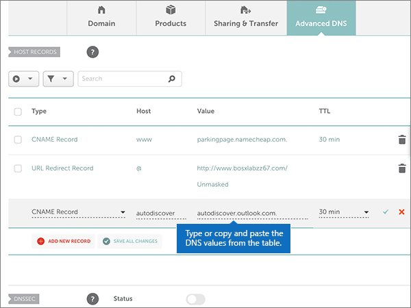Check the URL Redirect Record checkbox
The image size is (411, 308).
[18, 168]
